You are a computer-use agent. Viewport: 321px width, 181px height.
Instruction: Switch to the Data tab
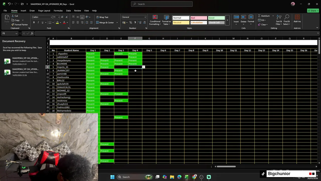tap(68, 11)
